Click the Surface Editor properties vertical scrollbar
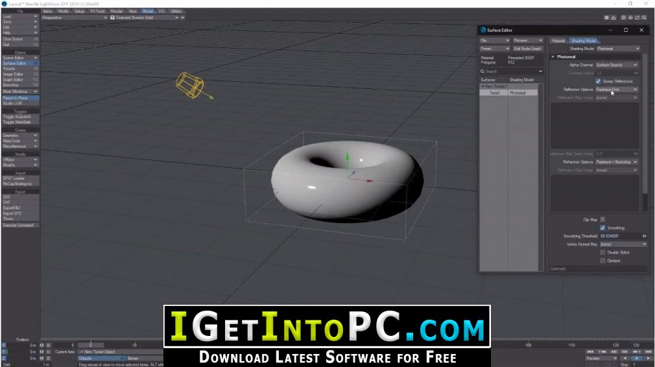Image resolution: width=655 pixels, height=367 pixels. (645, 124)
